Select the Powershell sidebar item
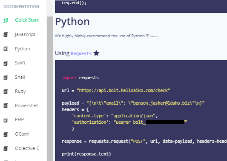Screen dimensions: 227x161 [x=27, y=105]
